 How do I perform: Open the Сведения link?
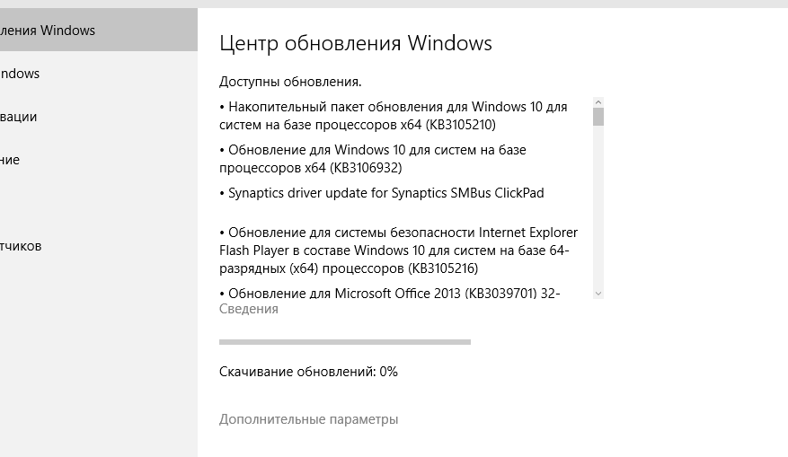click(249, 309)
